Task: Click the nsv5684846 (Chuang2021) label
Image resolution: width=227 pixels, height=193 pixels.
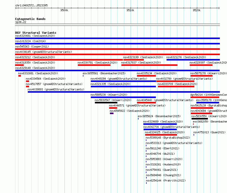Action: 163,175
